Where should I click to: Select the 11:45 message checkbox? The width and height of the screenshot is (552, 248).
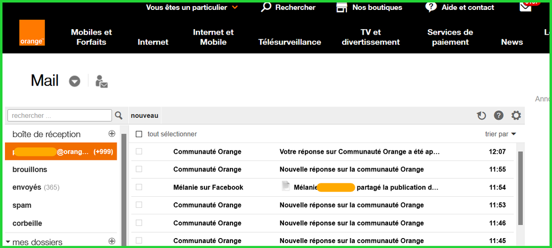(x=139, y=241)
